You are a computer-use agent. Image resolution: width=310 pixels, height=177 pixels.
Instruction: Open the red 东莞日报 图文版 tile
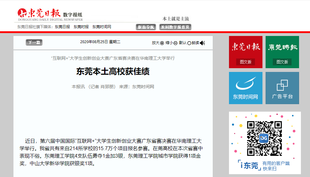point(246,52)
